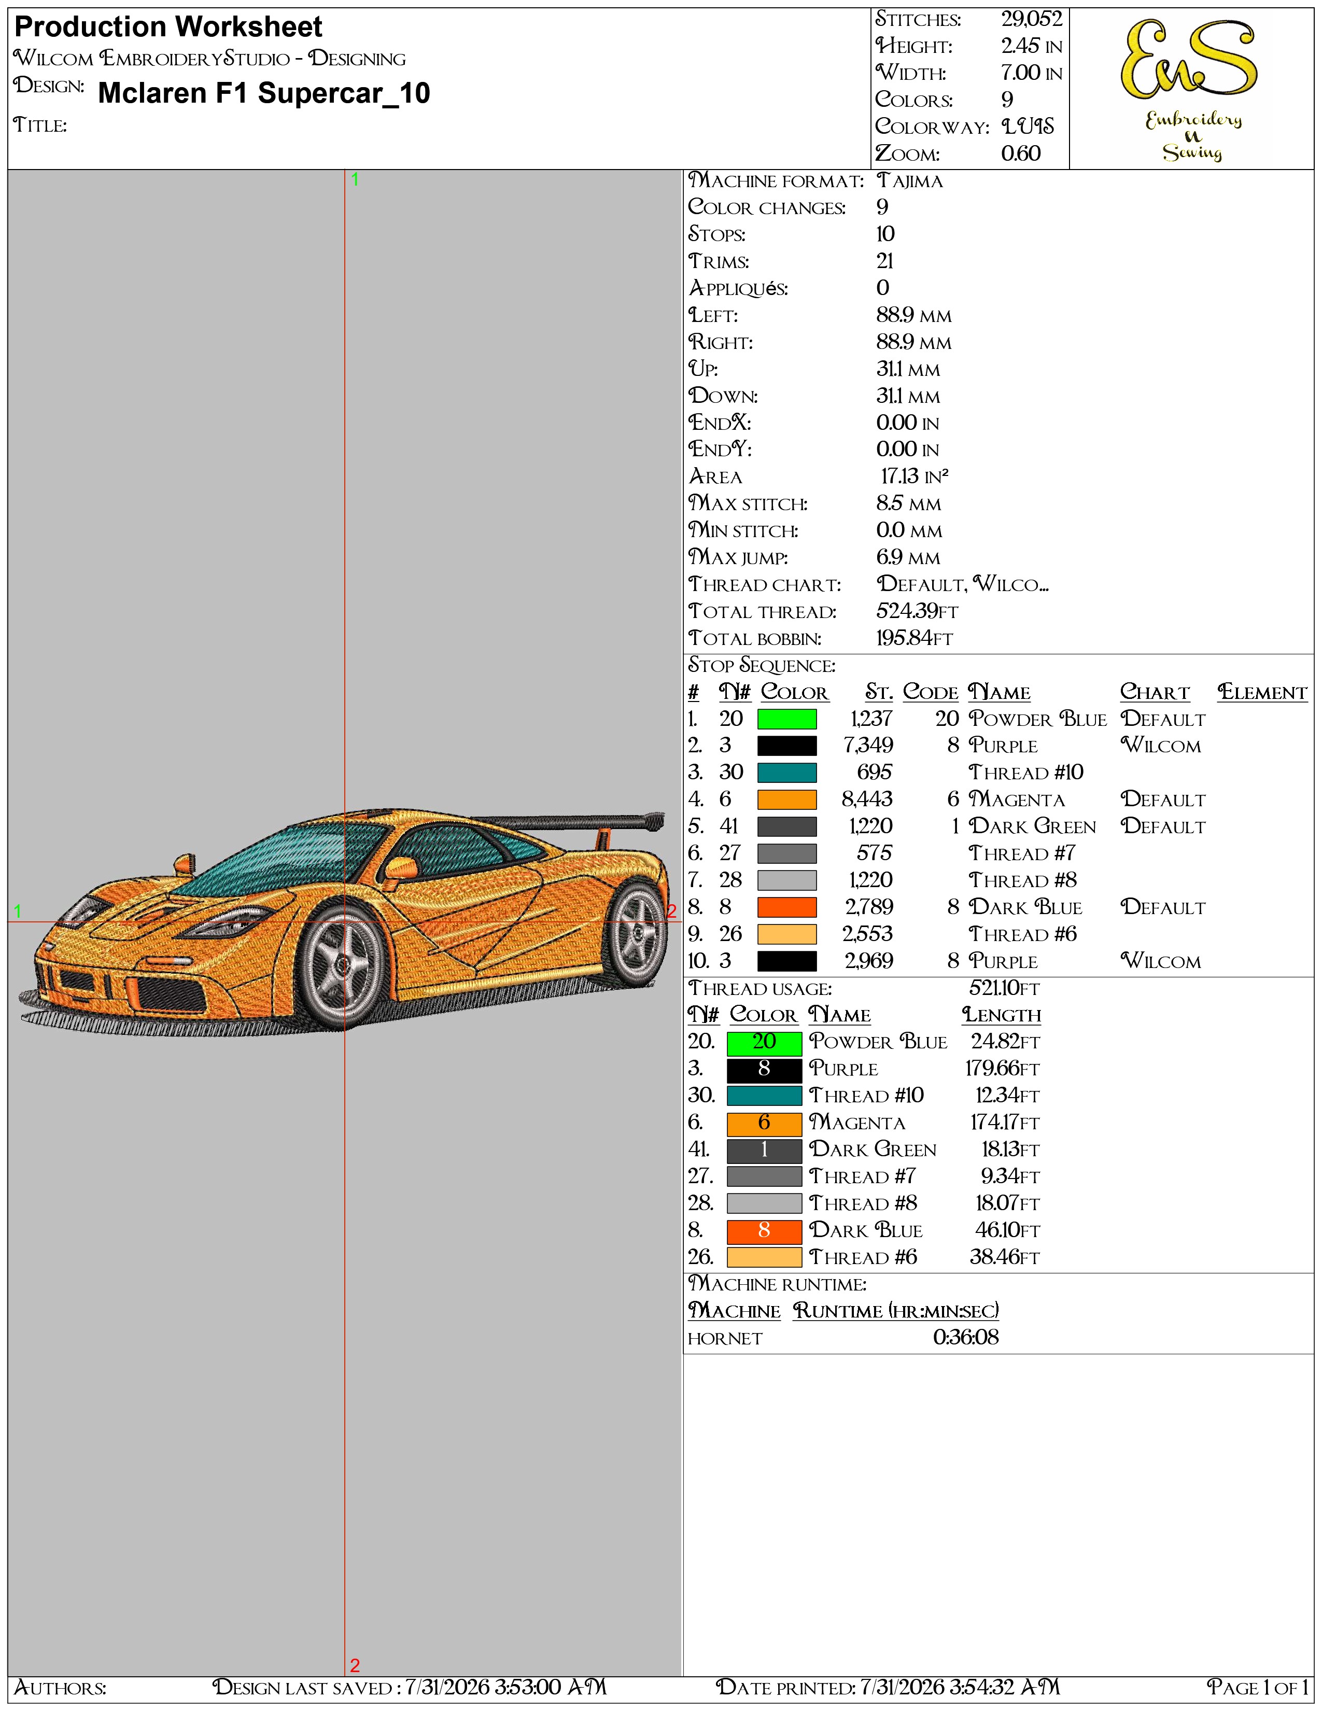Click the Dark Blue swatch in Thread Usage

pos(764,1231)
